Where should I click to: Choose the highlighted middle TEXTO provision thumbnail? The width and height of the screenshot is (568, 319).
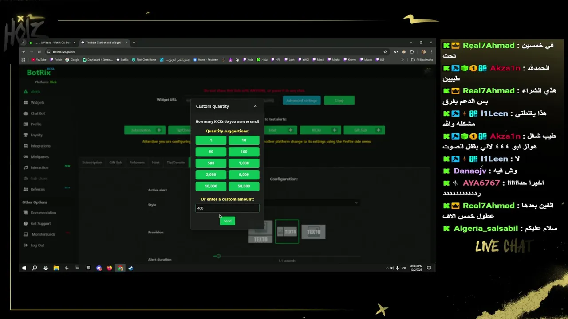pyautogui.click(x=287, y=232)
